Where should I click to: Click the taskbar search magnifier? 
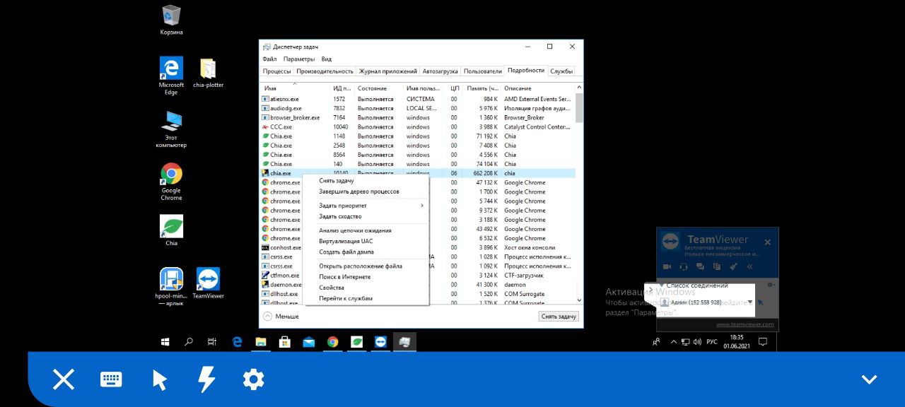(x=189, y=342)
